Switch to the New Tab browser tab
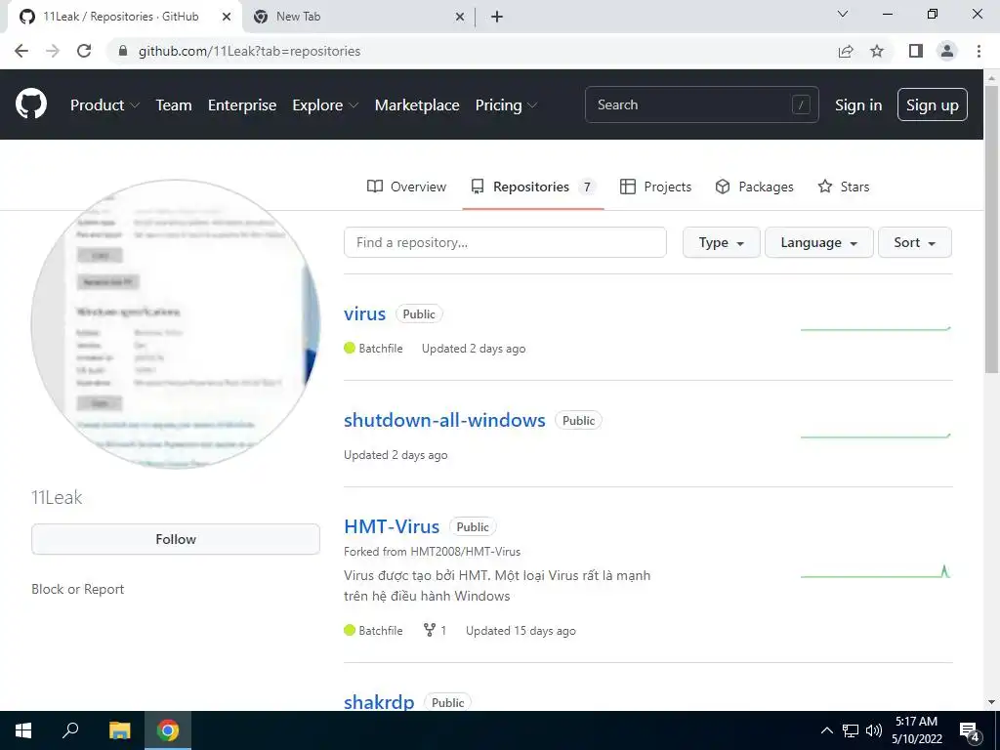This screenshot has height=750, width=1000. tap(357, 18)
